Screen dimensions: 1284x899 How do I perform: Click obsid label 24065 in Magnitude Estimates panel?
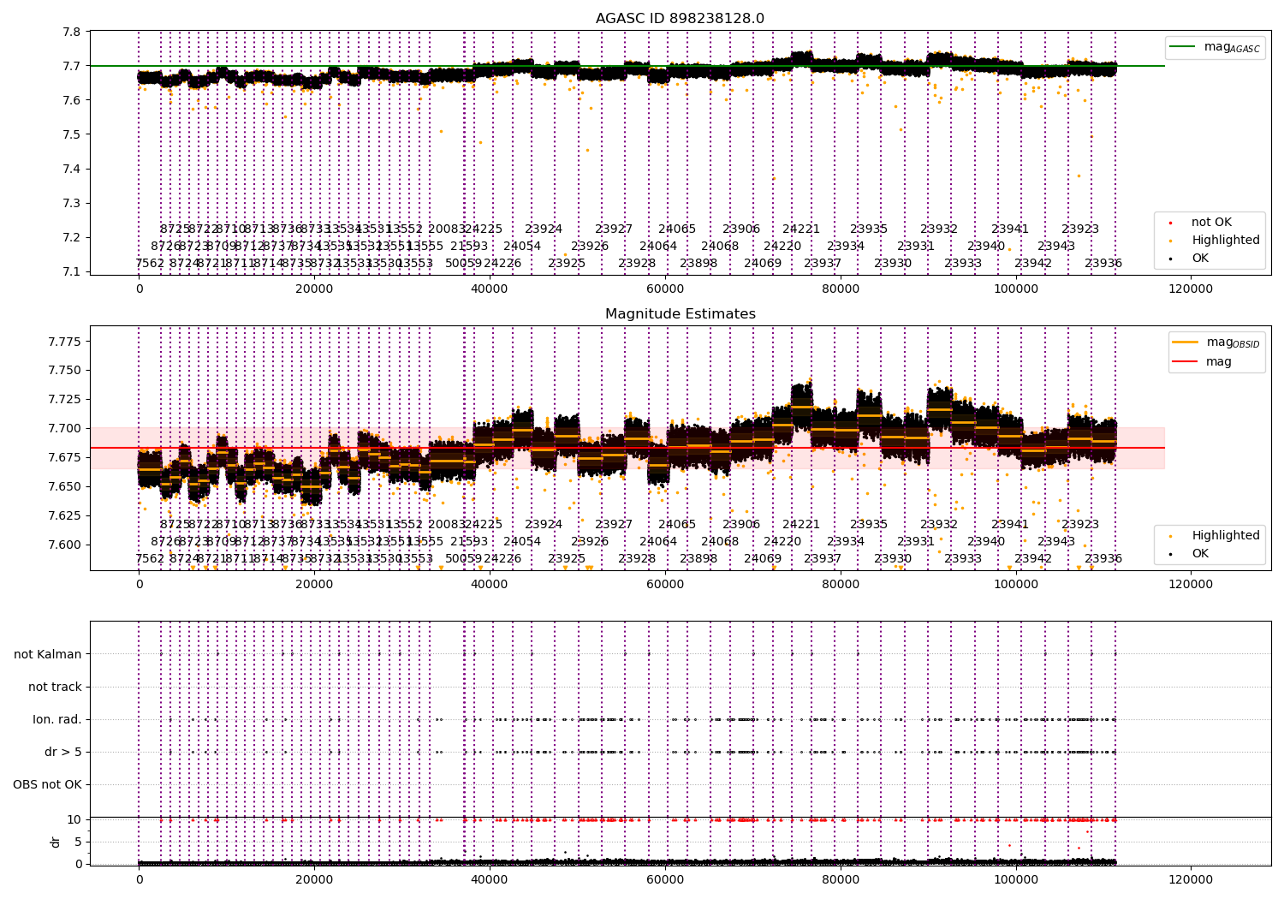[x=677, y=524]
